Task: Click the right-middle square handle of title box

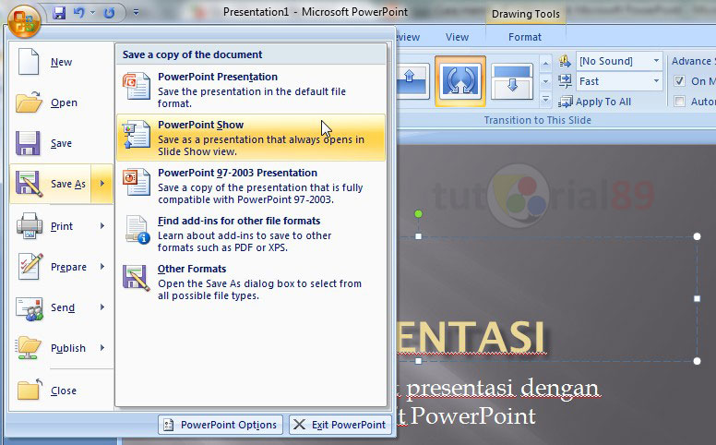Action: (697, 298)
